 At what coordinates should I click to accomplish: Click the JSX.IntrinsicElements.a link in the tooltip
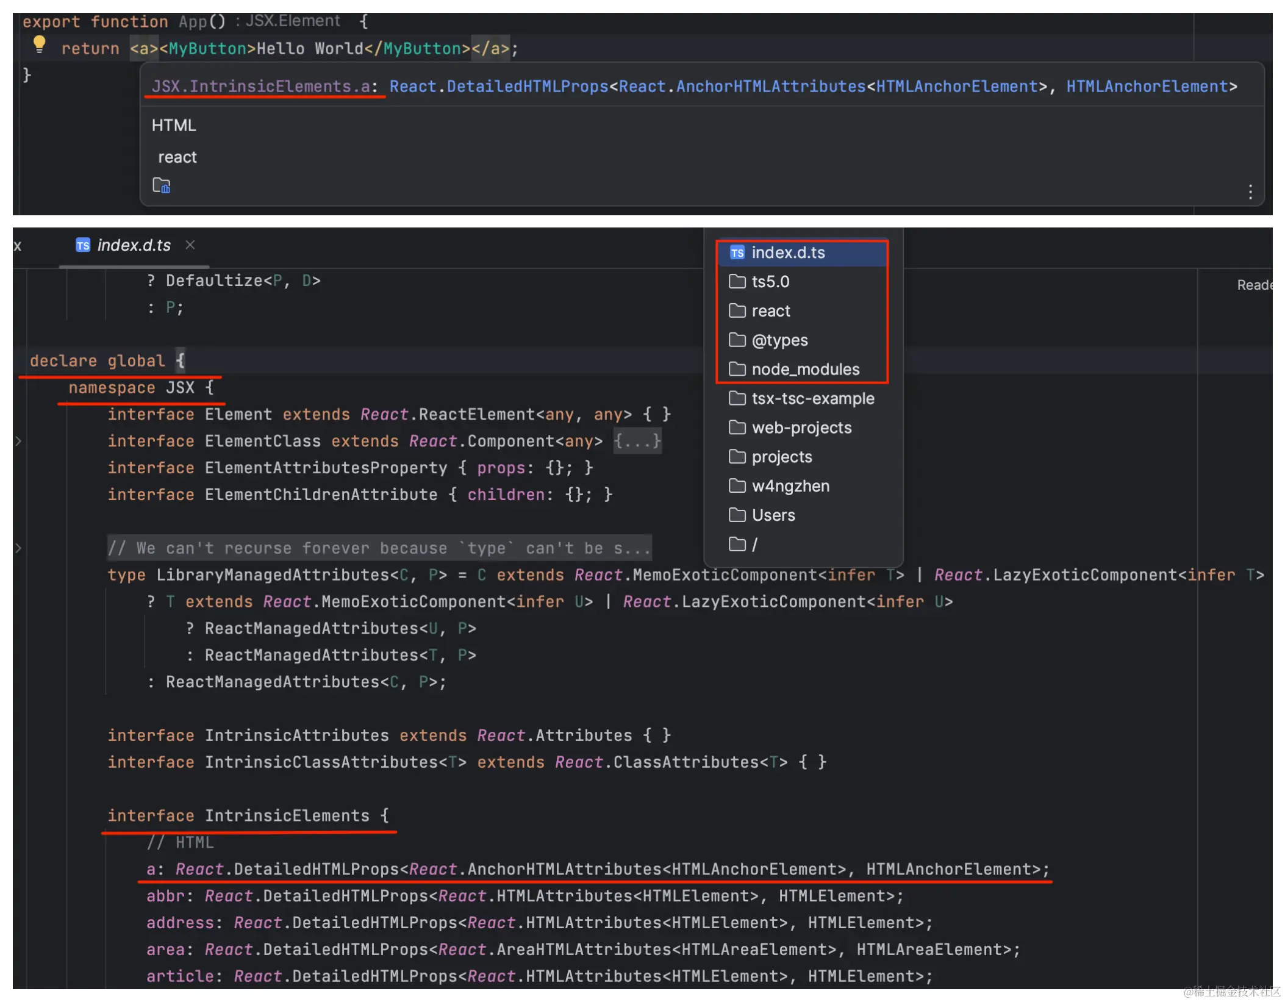pos(263,86)
